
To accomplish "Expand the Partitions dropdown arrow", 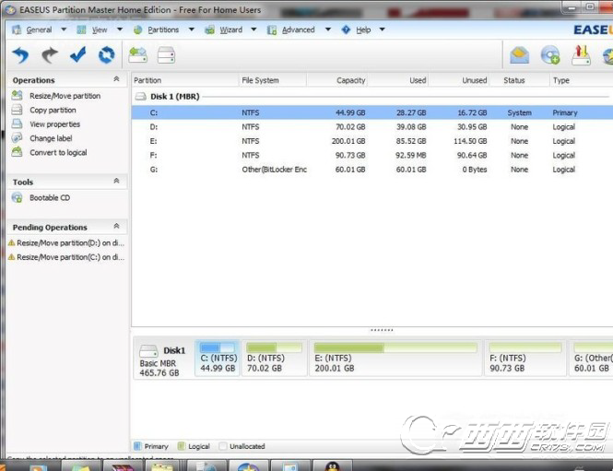I will coord(192,29).
